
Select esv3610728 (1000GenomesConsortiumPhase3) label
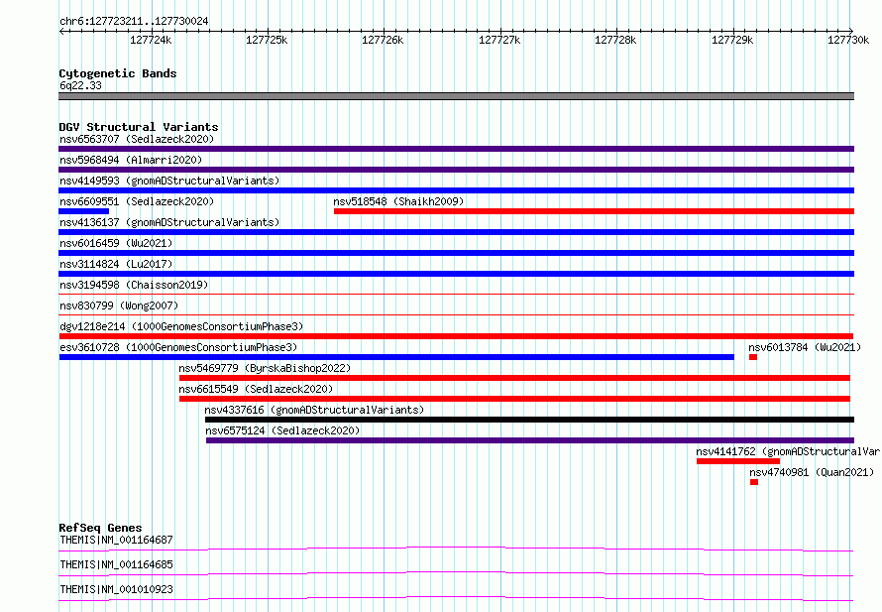[x=178, y=347]
